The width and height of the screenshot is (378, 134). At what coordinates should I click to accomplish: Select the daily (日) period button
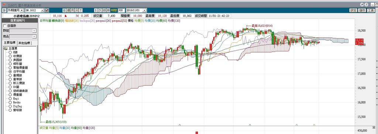tap(64, 10)
